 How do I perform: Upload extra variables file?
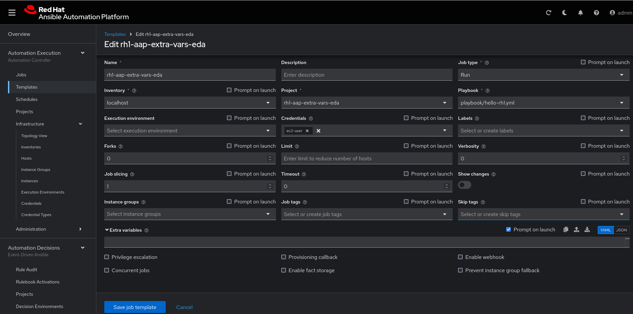(x=577, y=229)
